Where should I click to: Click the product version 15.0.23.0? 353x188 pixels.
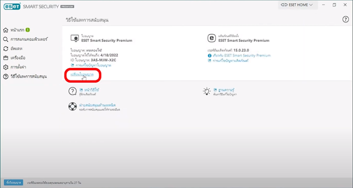pyautogui.click(x=241, y=50)
